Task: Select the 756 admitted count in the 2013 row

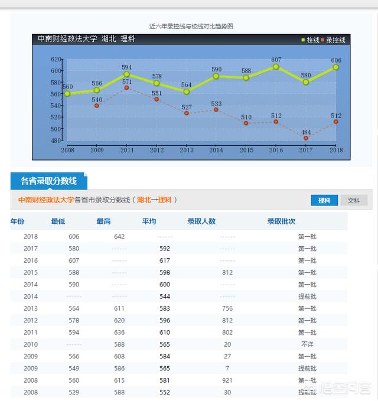Action: pyautogui.click(x=227, y=308)
